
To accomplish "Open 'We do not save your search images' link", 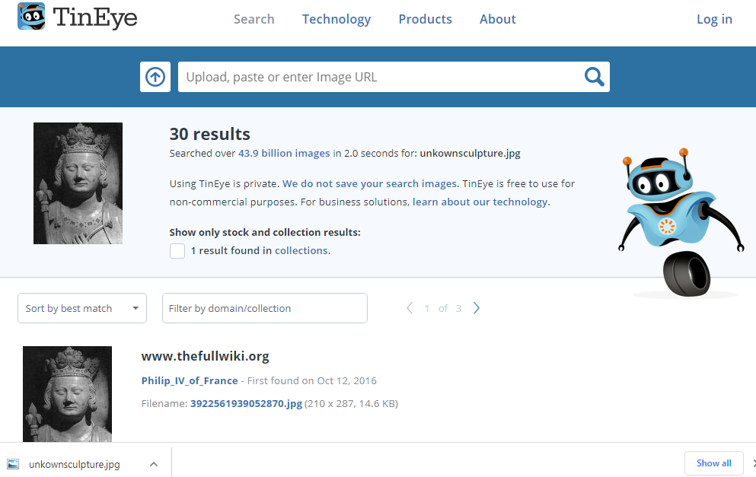I will coord(370,183).
